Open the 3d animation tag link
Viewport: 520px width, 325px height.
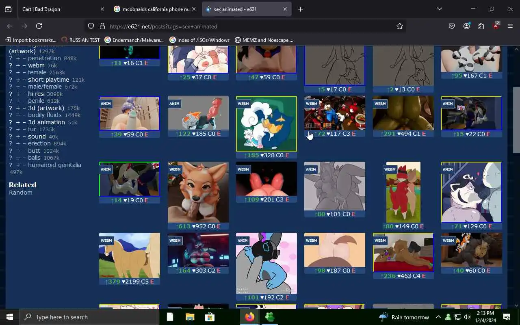(46, 122)
